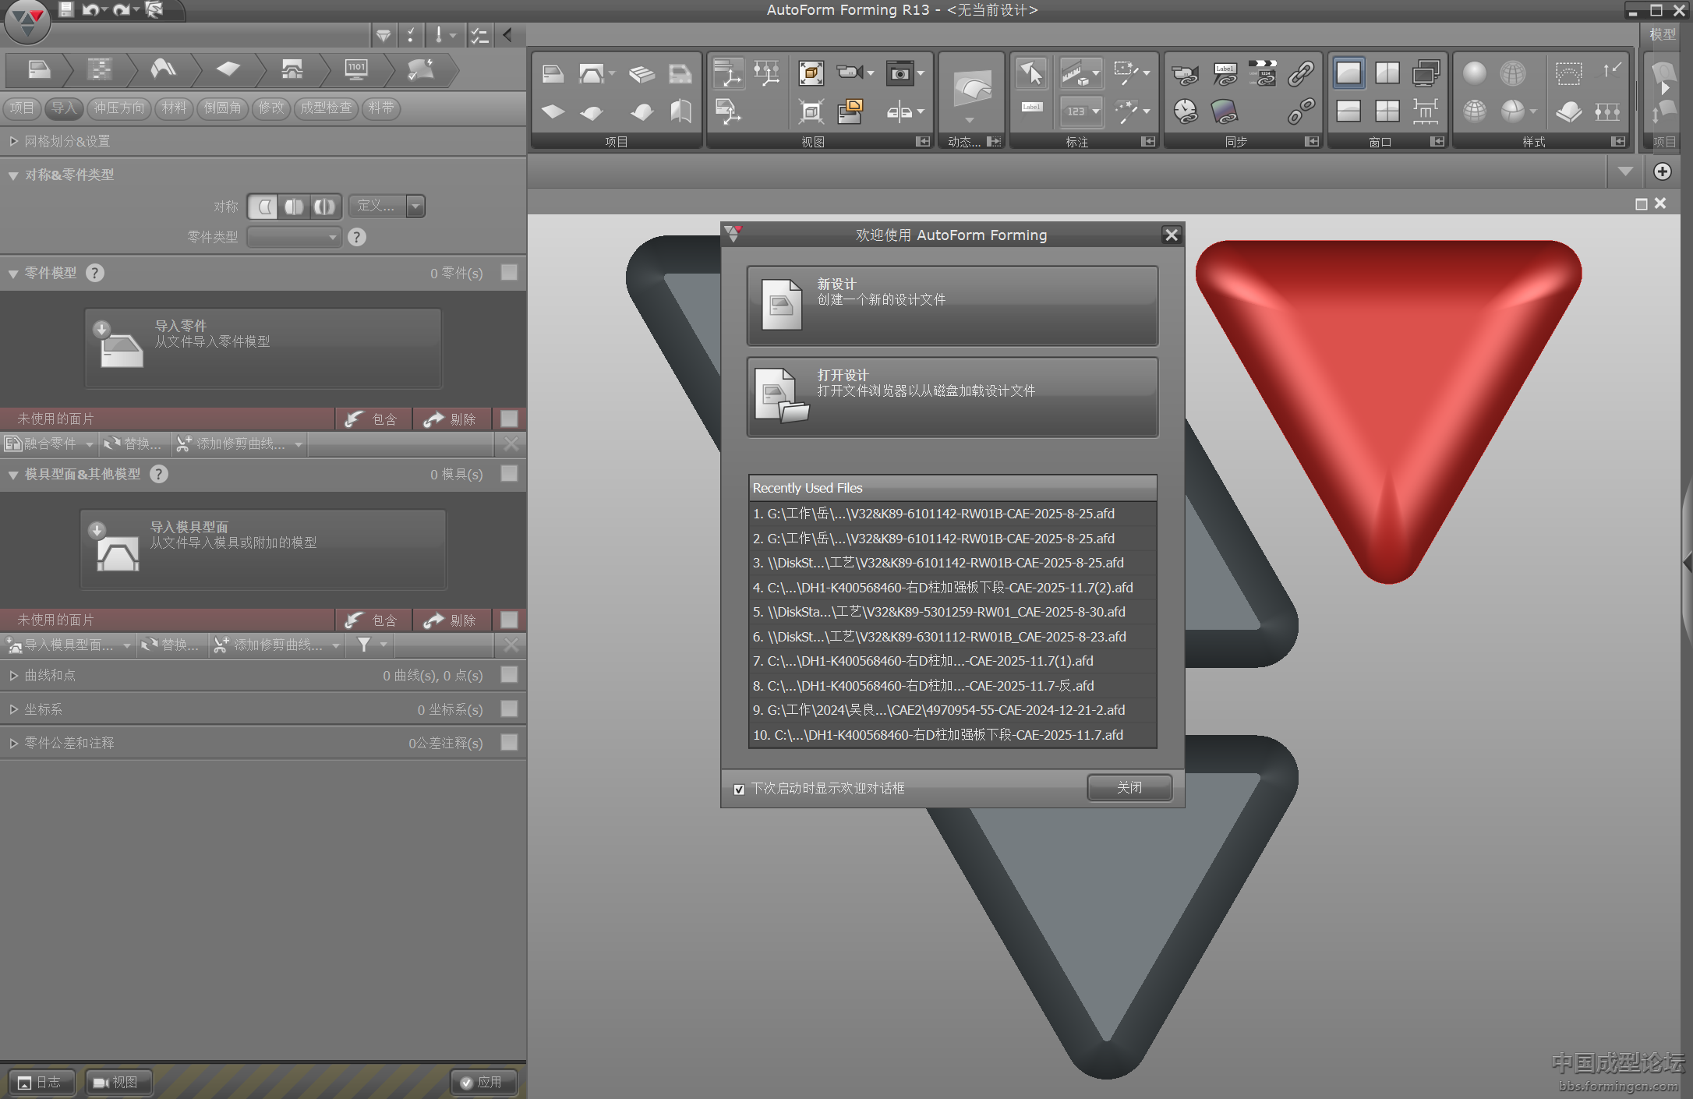
Task: Open the 零件类型 dropdown
Action: [x=295, y=237]
